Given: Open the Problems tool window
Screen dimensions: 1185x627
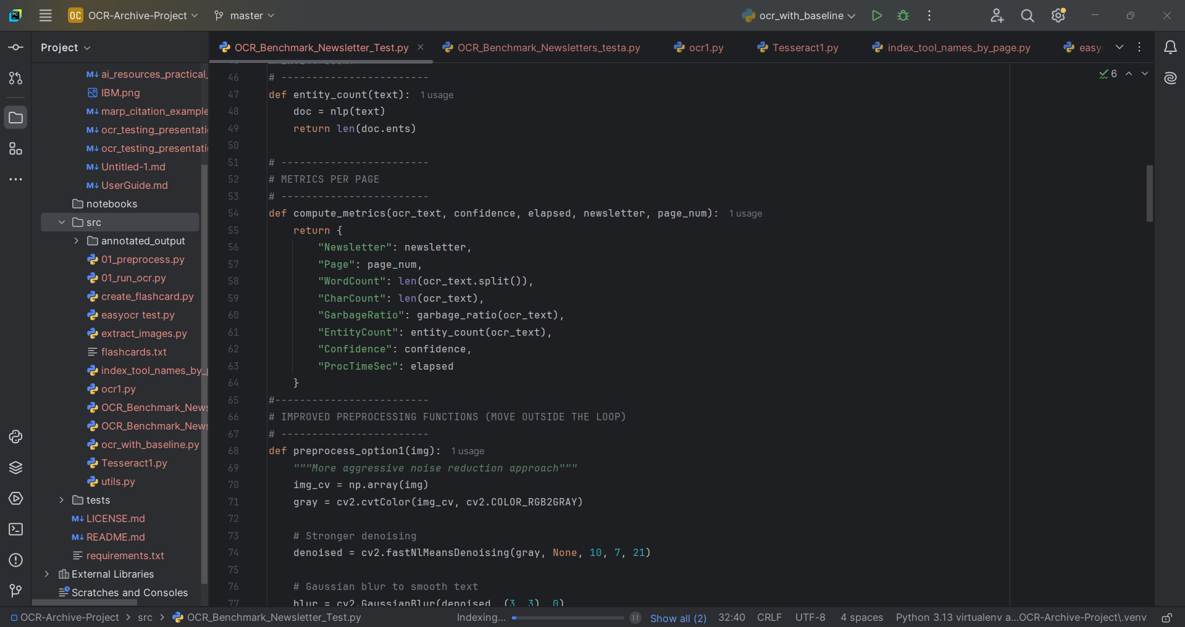Looking at the screenshot, I should click(15, 560).
